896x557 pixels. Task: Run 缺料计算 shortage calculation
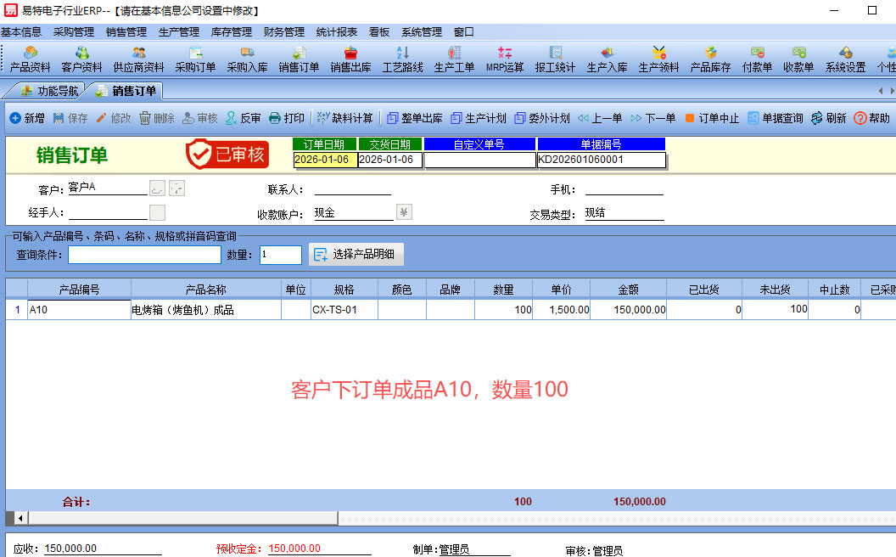point(344,118)
